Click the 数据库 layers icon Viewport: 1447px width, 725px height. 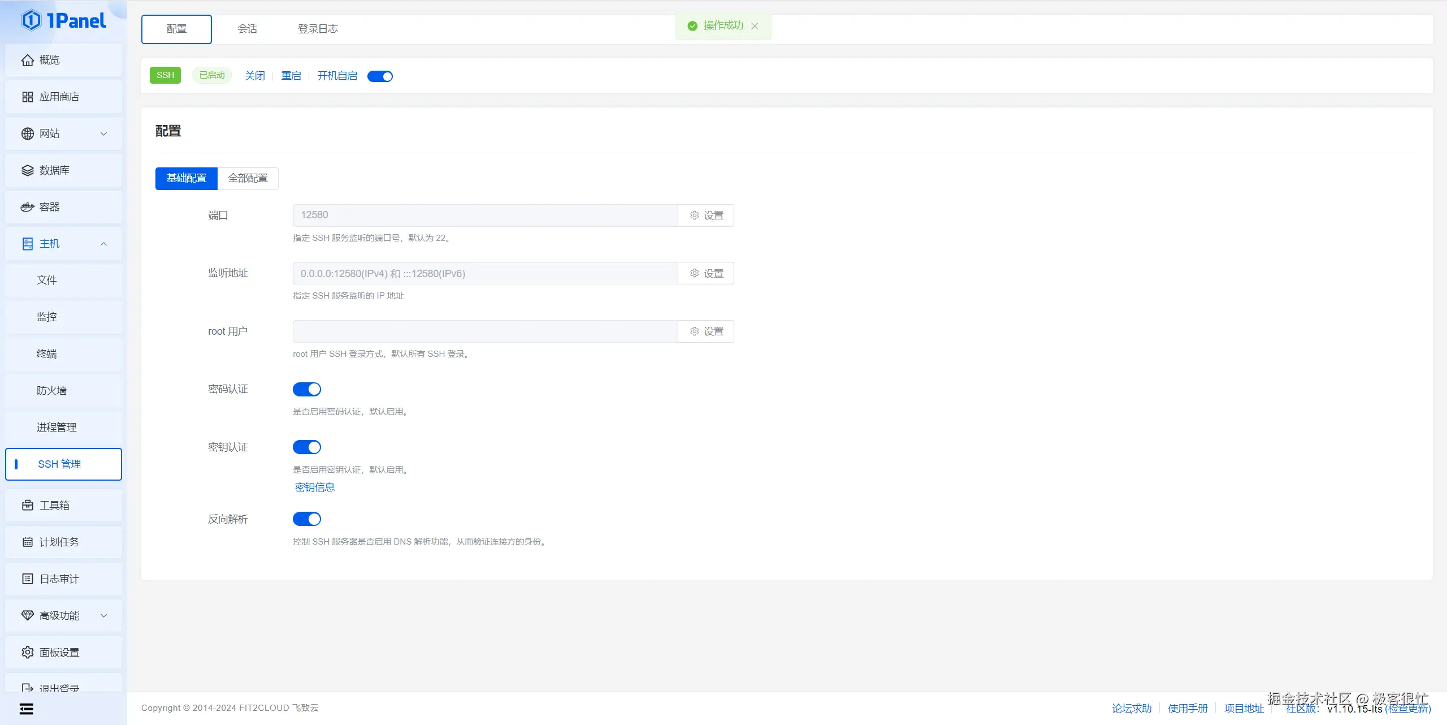tap(27, 170)
